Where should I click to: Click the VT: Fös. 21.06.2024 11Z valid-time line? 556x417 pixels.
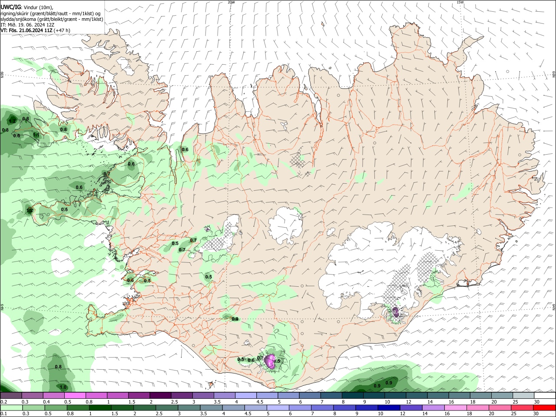point(35,30)
